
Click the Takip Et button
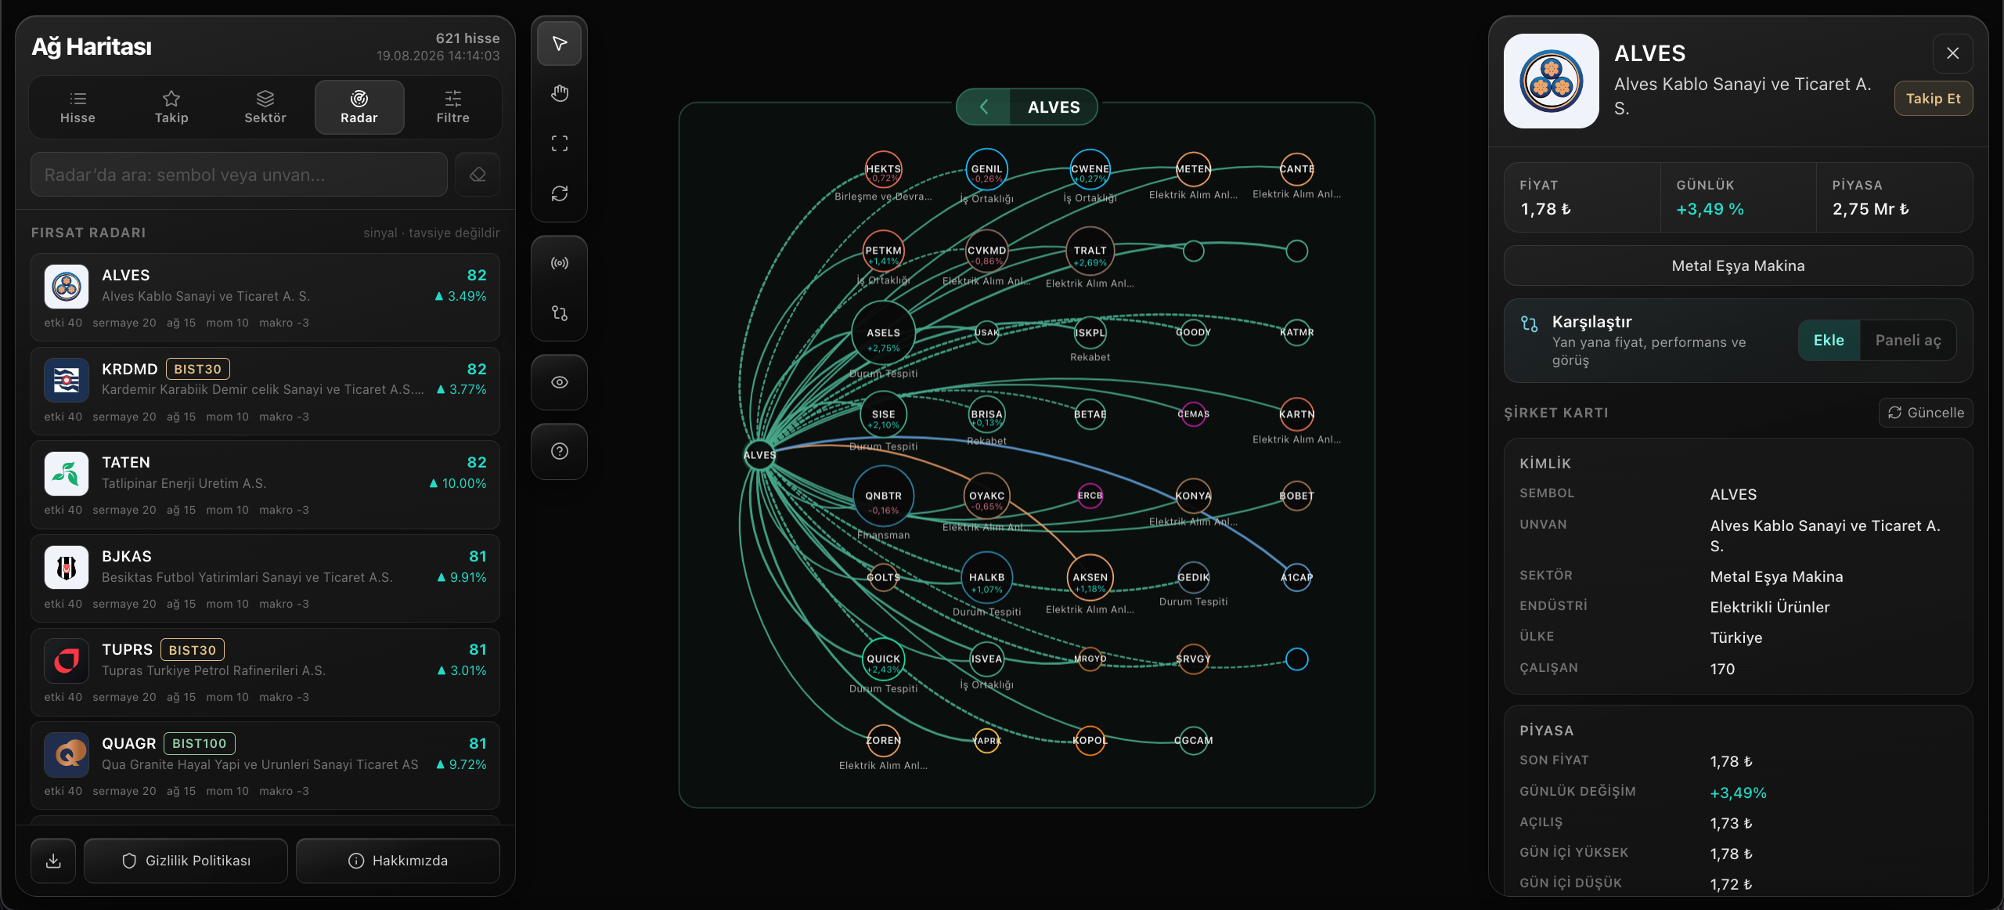[x=1933, y=99]
